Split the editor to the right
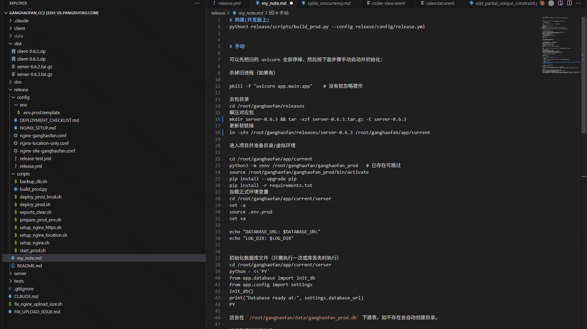Screen dimensions: 587x329 (x=570, y=3)
